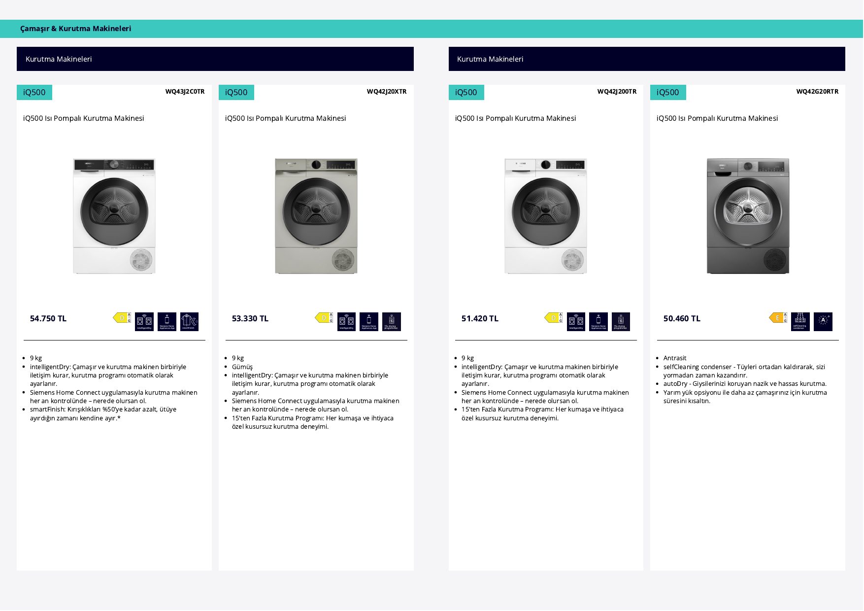Viewport: 864px width, 611px height.
Task: Click the model number WQ42J200TR
Action: [617, 92]
